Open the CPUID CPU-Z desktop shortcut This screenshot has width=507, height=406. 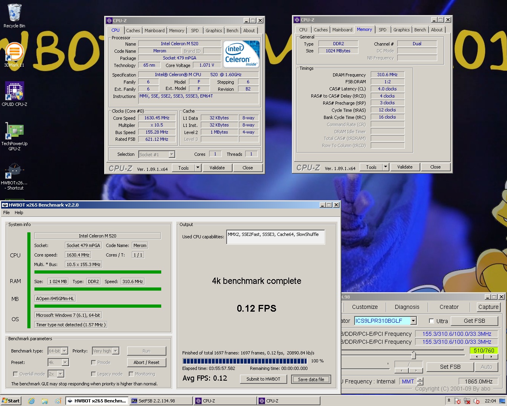(14, 94)
